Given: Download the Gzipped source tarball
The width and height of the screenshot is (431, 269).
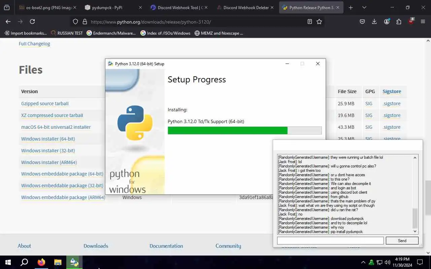Looking at the screenshot, I should [x=45, y=104].
